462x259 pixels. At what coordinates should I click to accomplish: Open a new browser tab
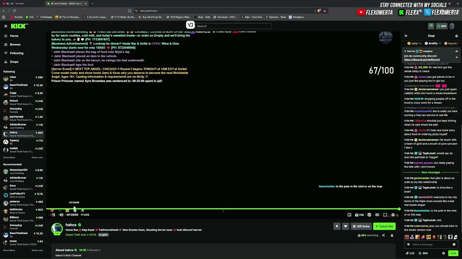92,4
